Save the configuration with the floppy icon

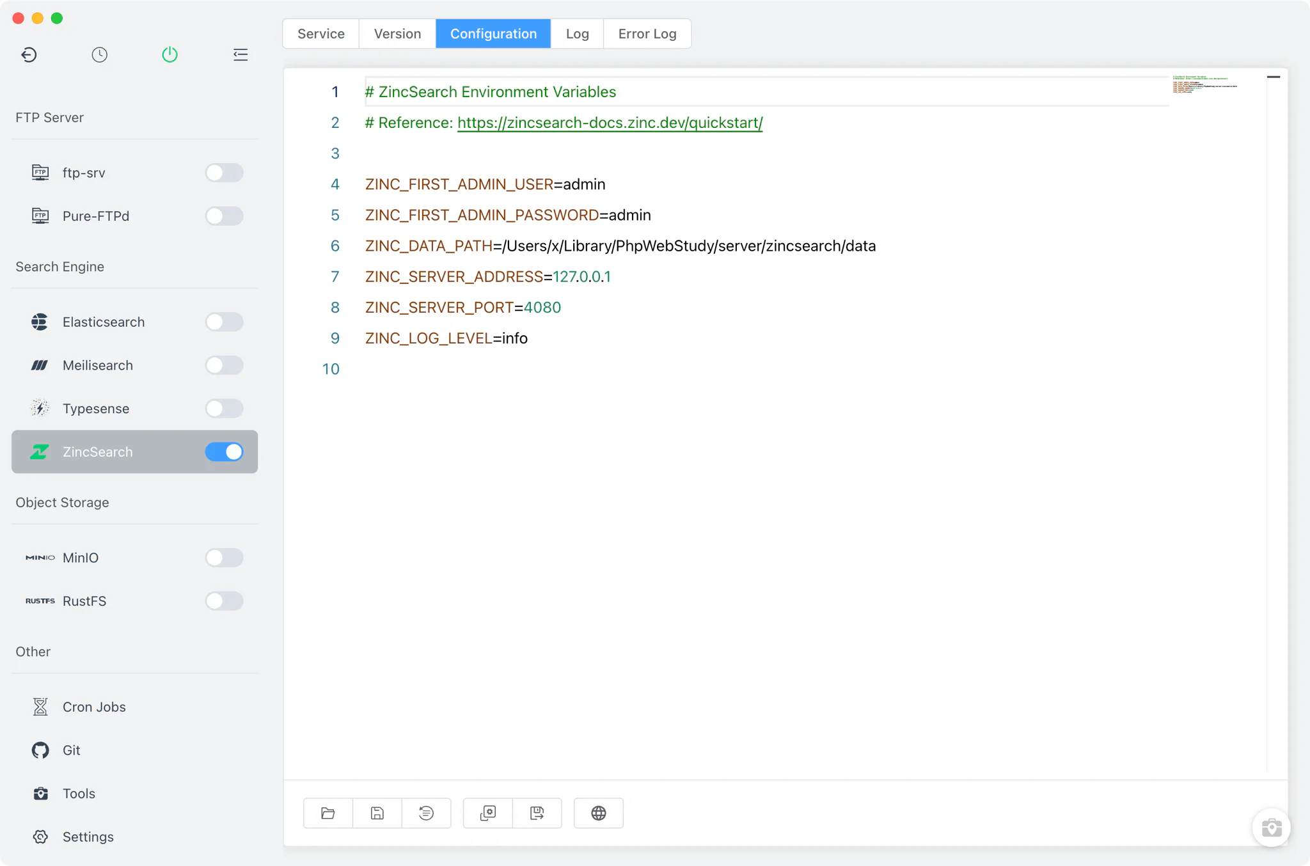pos(377,813)
